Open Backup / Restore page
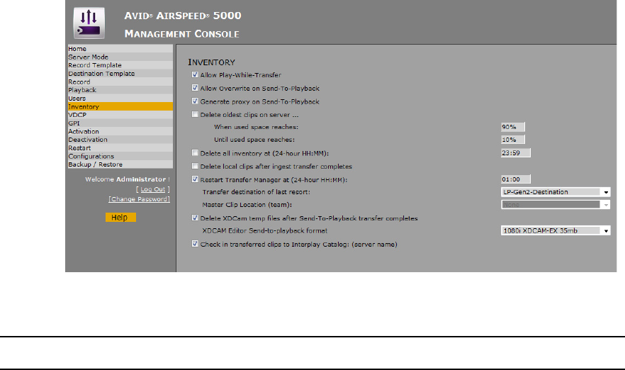625x370 pixels. tap(120, 164)
